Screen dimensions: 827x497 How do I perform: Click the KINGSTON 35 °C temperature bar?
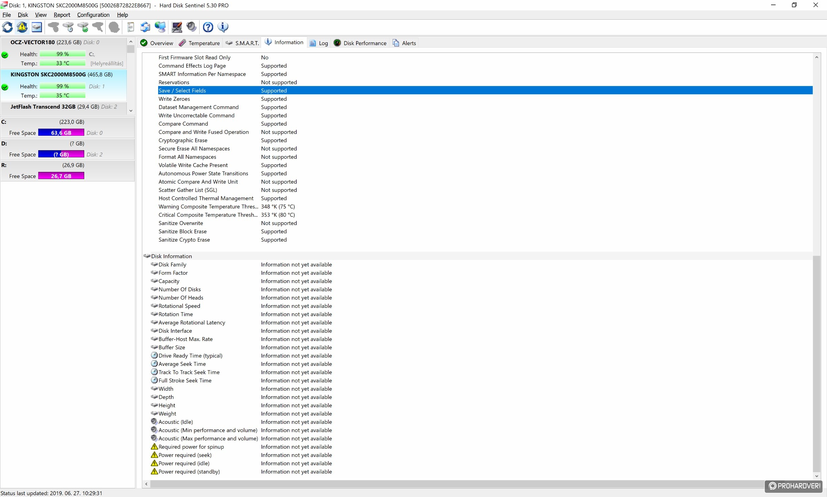pos(62,96)
